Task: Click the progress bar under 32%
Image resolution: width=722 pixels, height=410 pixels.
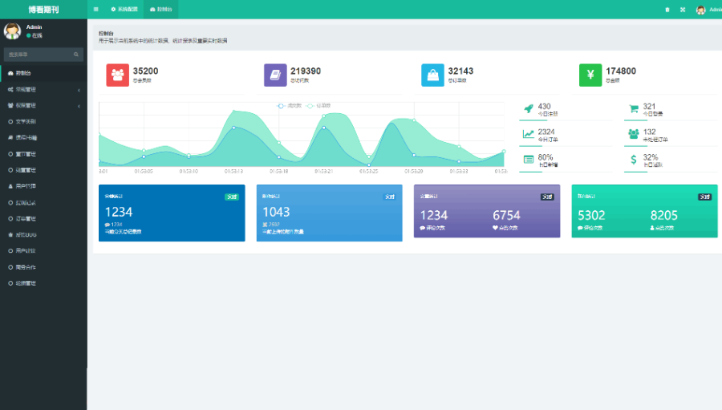Action: point(671,172)
